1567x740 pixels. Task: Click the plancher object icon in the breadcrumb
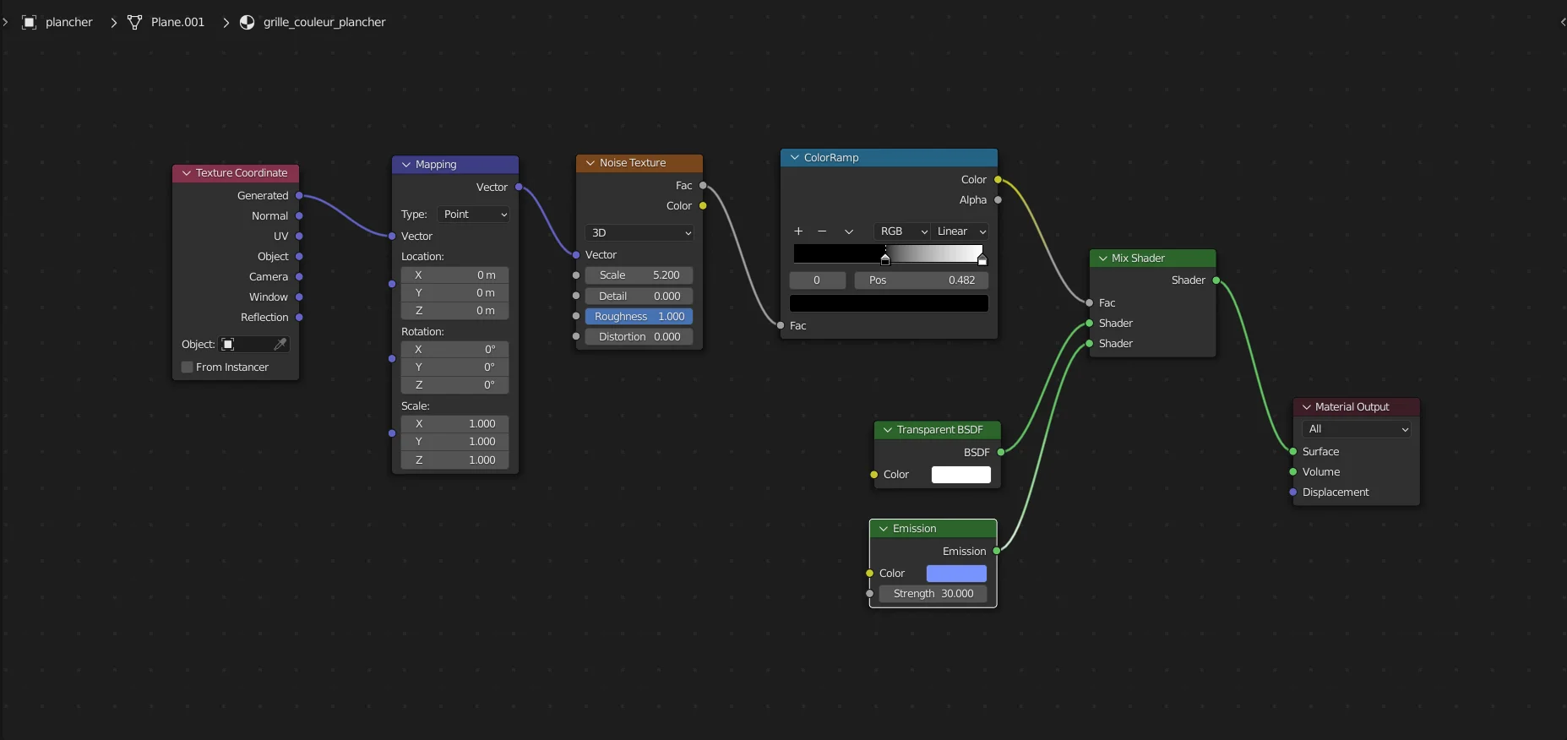click(x=30, y=22)
